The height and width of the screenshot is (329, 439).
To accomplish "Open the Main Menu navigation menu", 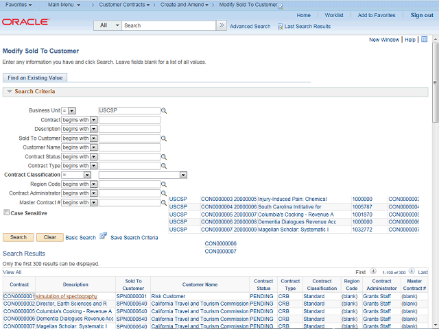I will coord(64,5).
